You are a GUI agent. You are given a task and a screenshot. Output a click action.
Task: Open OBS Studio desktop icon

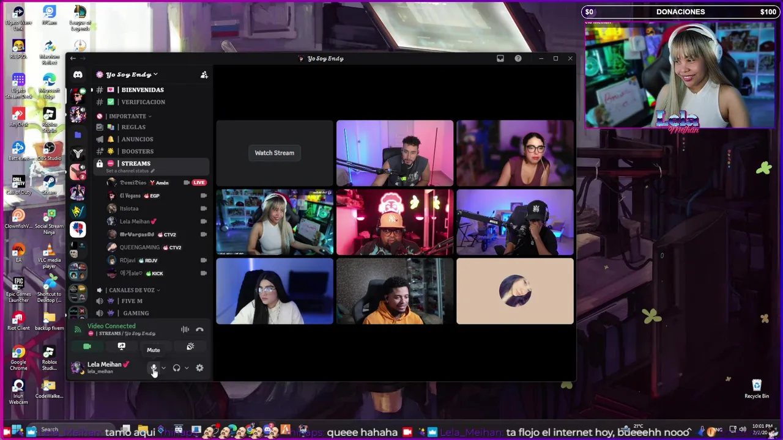(50, 152)
